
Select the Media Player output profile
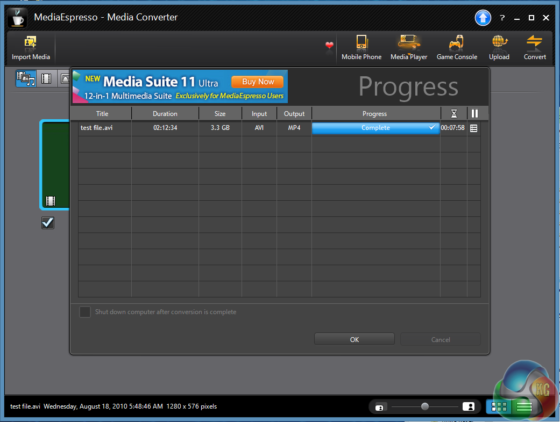tap(409, 48)
